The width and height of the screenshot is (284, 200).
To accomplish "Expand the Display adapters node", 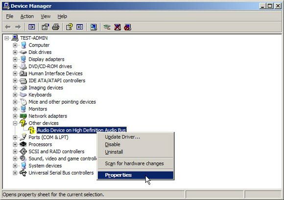I will point(15,59).
